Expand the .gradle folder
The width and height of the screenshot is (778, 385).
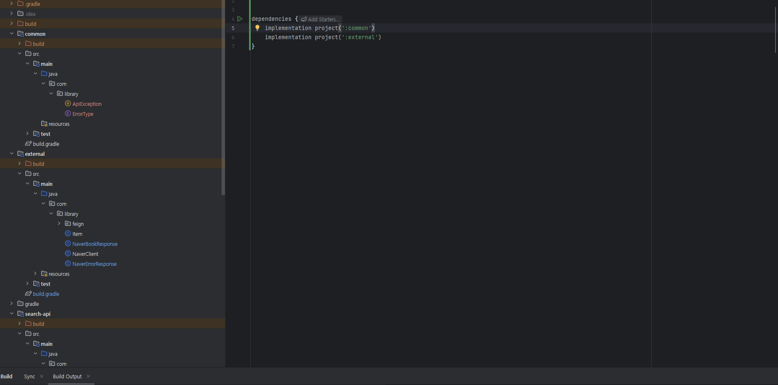tap(12, 3)
